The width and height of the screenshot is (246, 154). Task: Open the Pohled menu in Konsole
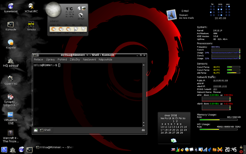click(62, 60)
